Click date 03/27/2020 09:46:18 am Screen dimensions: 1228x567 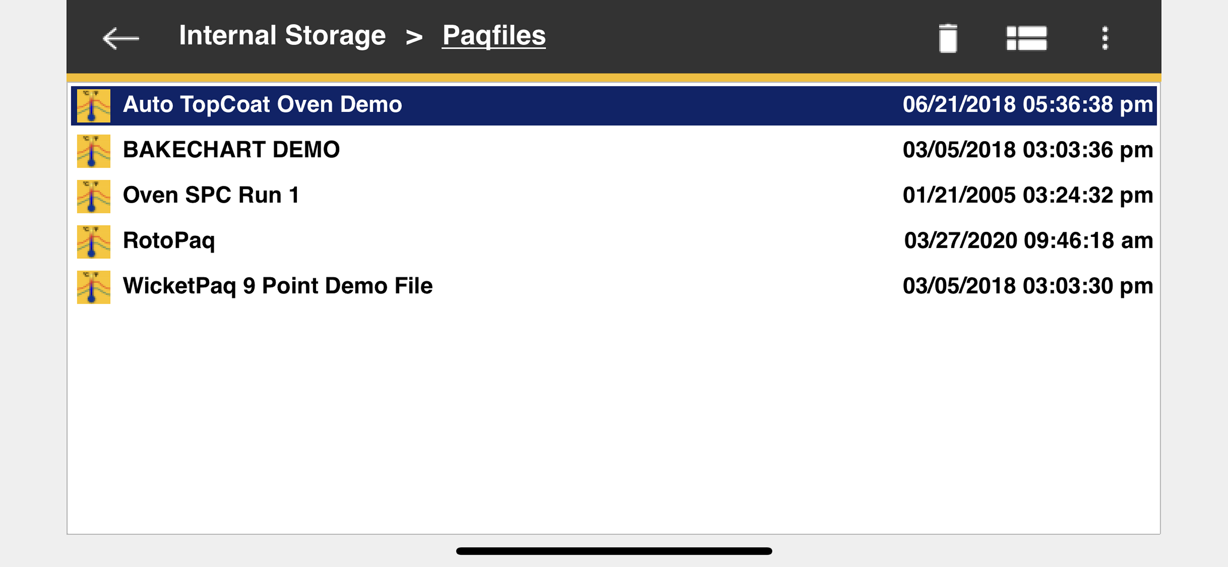click(x=1028, y=240)
